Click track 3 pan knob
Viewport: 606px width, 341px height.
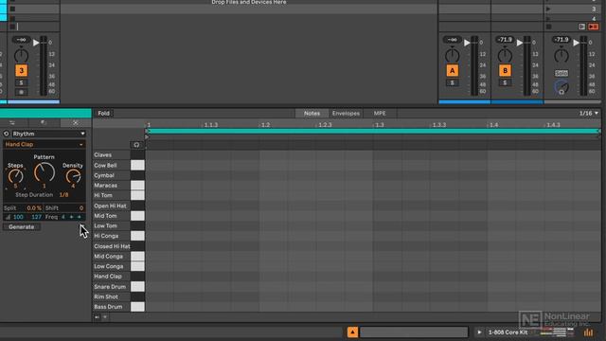point(21,56)
